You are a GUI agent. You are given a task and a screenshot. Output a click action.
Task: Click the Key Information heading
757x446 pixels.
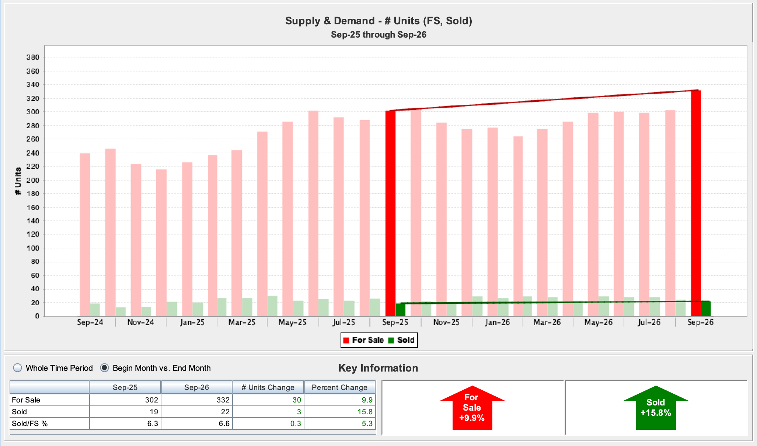point(378,368)
